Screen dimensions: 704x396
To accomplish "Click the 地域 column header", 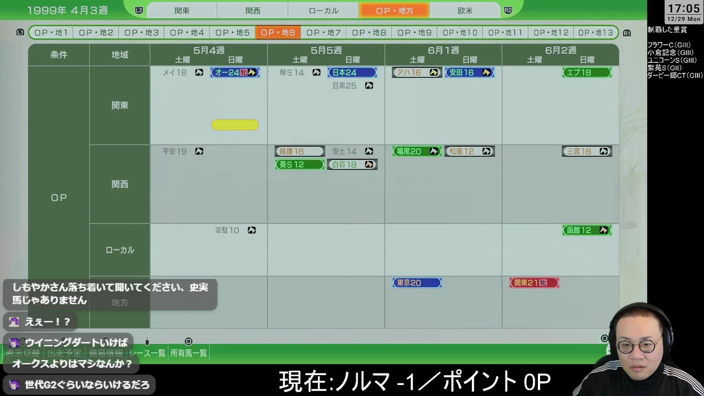I will click(120, 54).
